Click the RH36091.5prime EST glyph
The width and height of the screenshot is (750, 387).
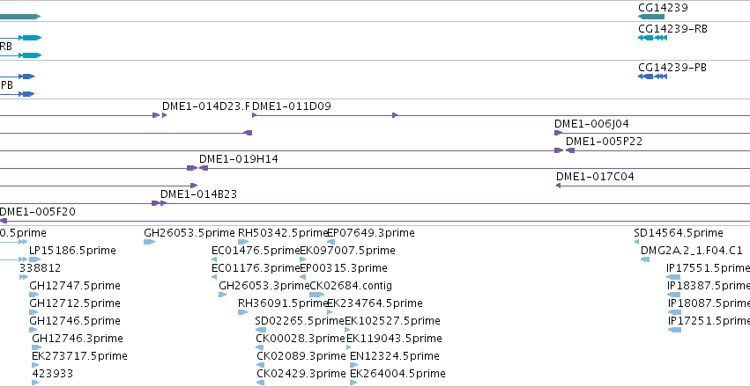tap(243, 312)
